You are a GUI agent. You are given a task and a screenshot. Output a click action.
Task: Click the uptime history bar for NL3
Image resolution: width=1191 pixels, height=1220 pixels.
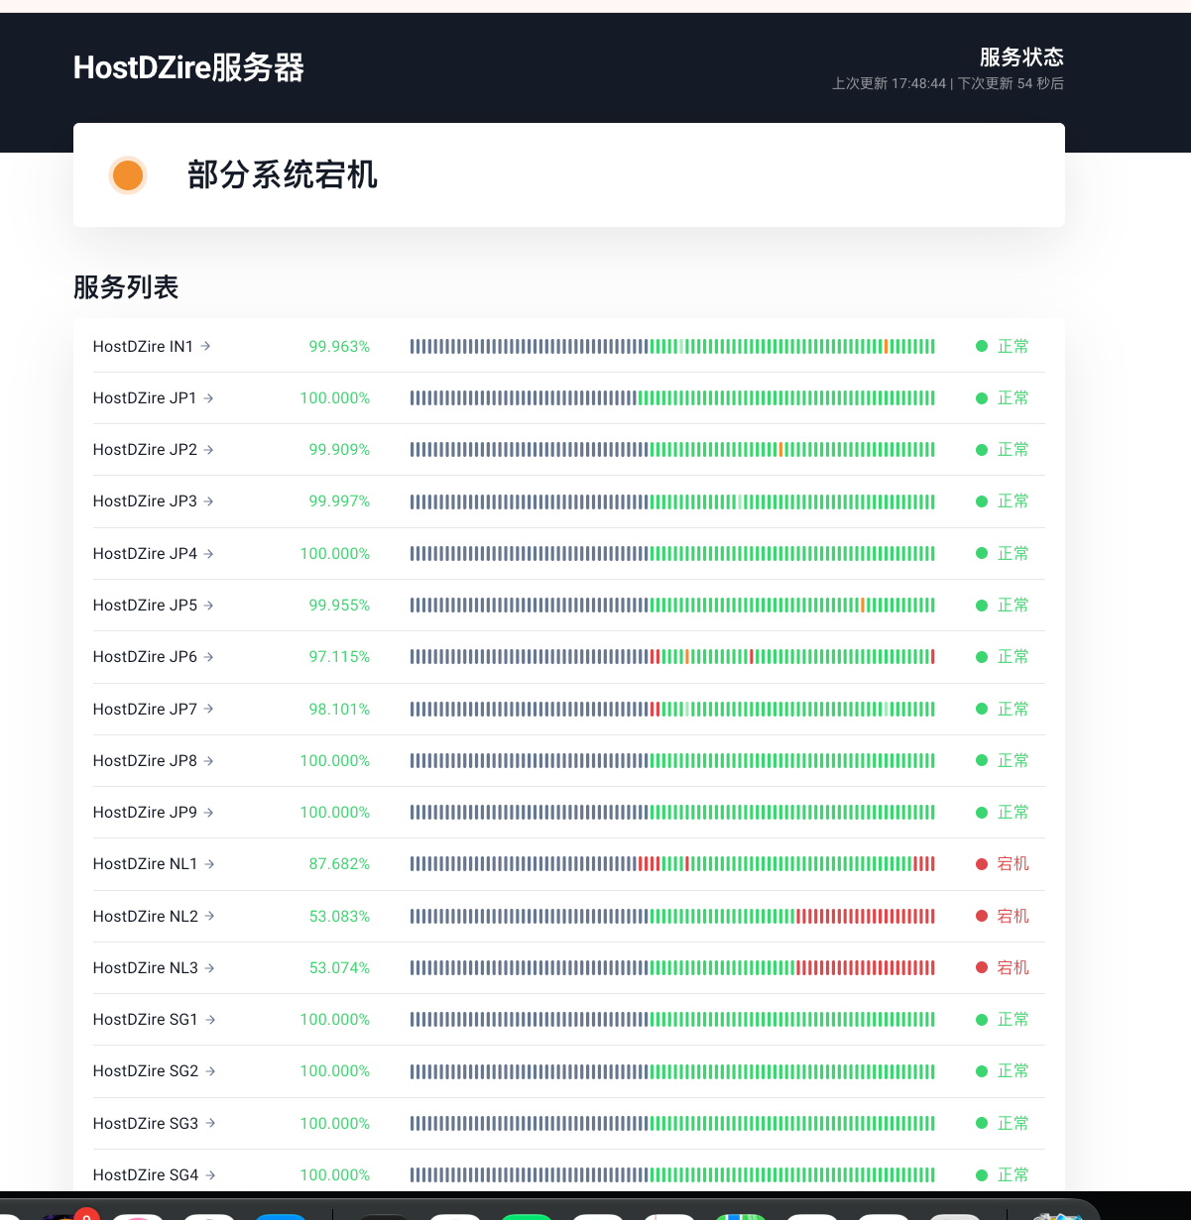[x=672, y=967]
